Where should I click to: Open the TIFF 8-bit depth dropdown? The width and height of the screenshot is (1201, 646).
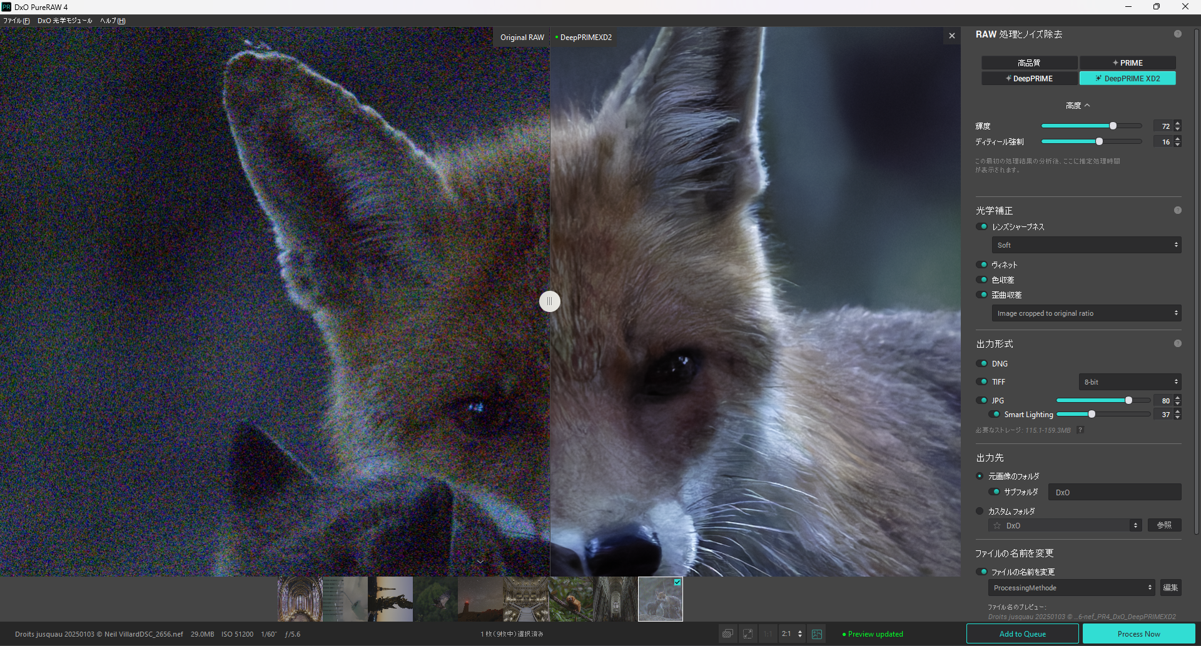click(1130, 382)
